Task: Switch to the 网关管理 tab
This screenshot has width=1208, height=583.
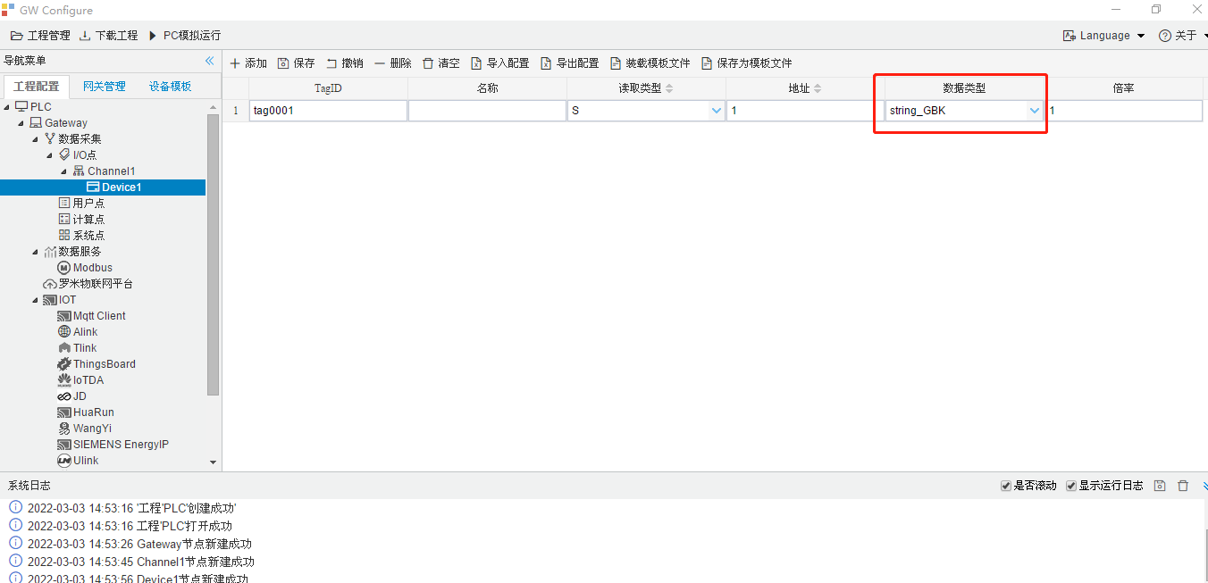Action: coord(105,87)
